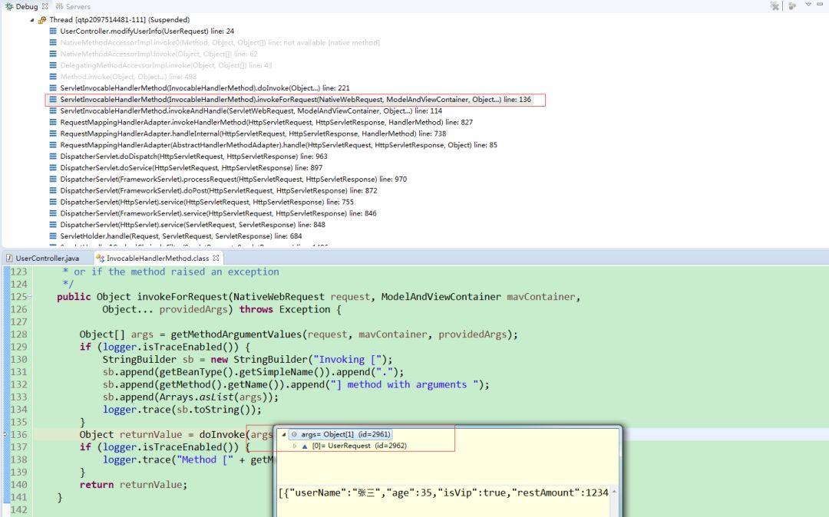Click line number 128 in the editor ruler
Image resolution: width=829 pixels, height=517 pixels.
click(x=18, y=334)
